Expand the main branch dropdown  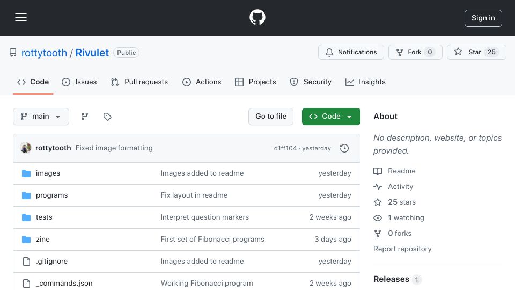pos(41,117)
